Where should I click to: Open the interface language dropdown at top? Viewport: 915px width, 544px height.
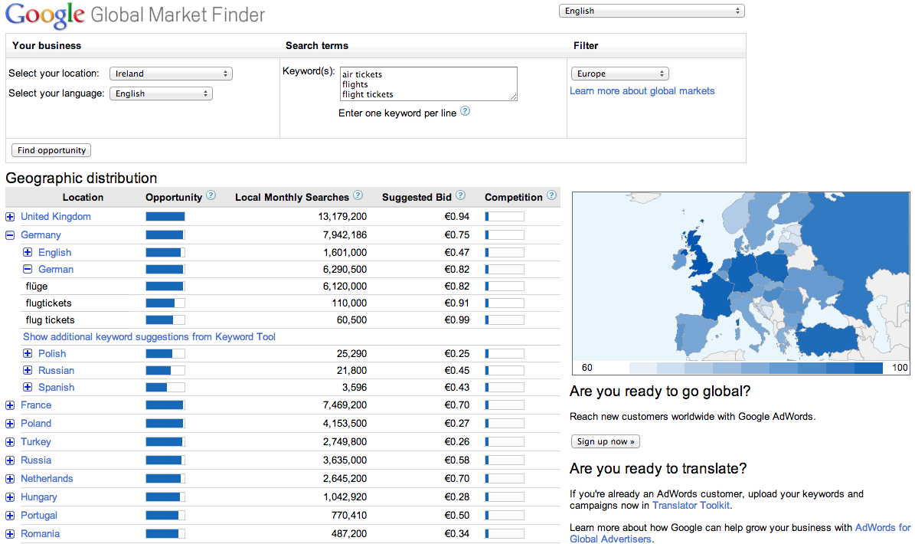pos(652,11)
